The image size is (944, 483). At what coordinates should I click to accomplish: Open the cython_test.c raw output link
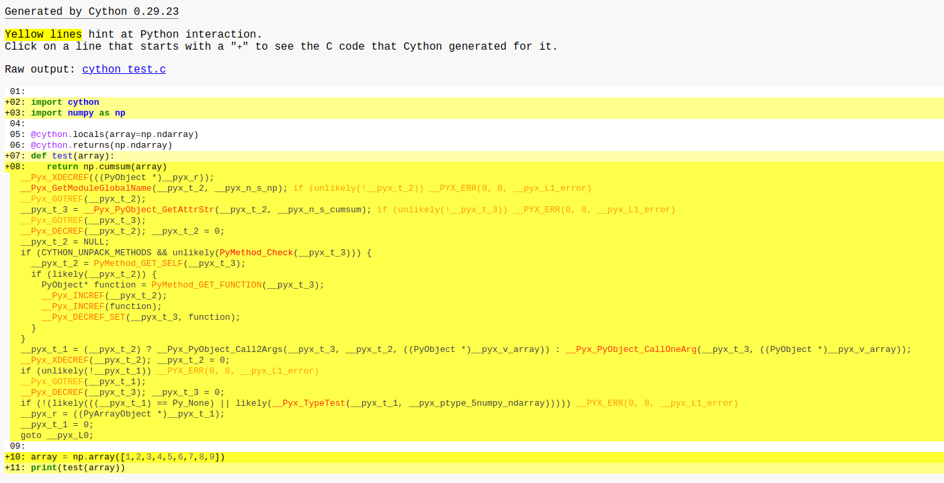[124, 69]
